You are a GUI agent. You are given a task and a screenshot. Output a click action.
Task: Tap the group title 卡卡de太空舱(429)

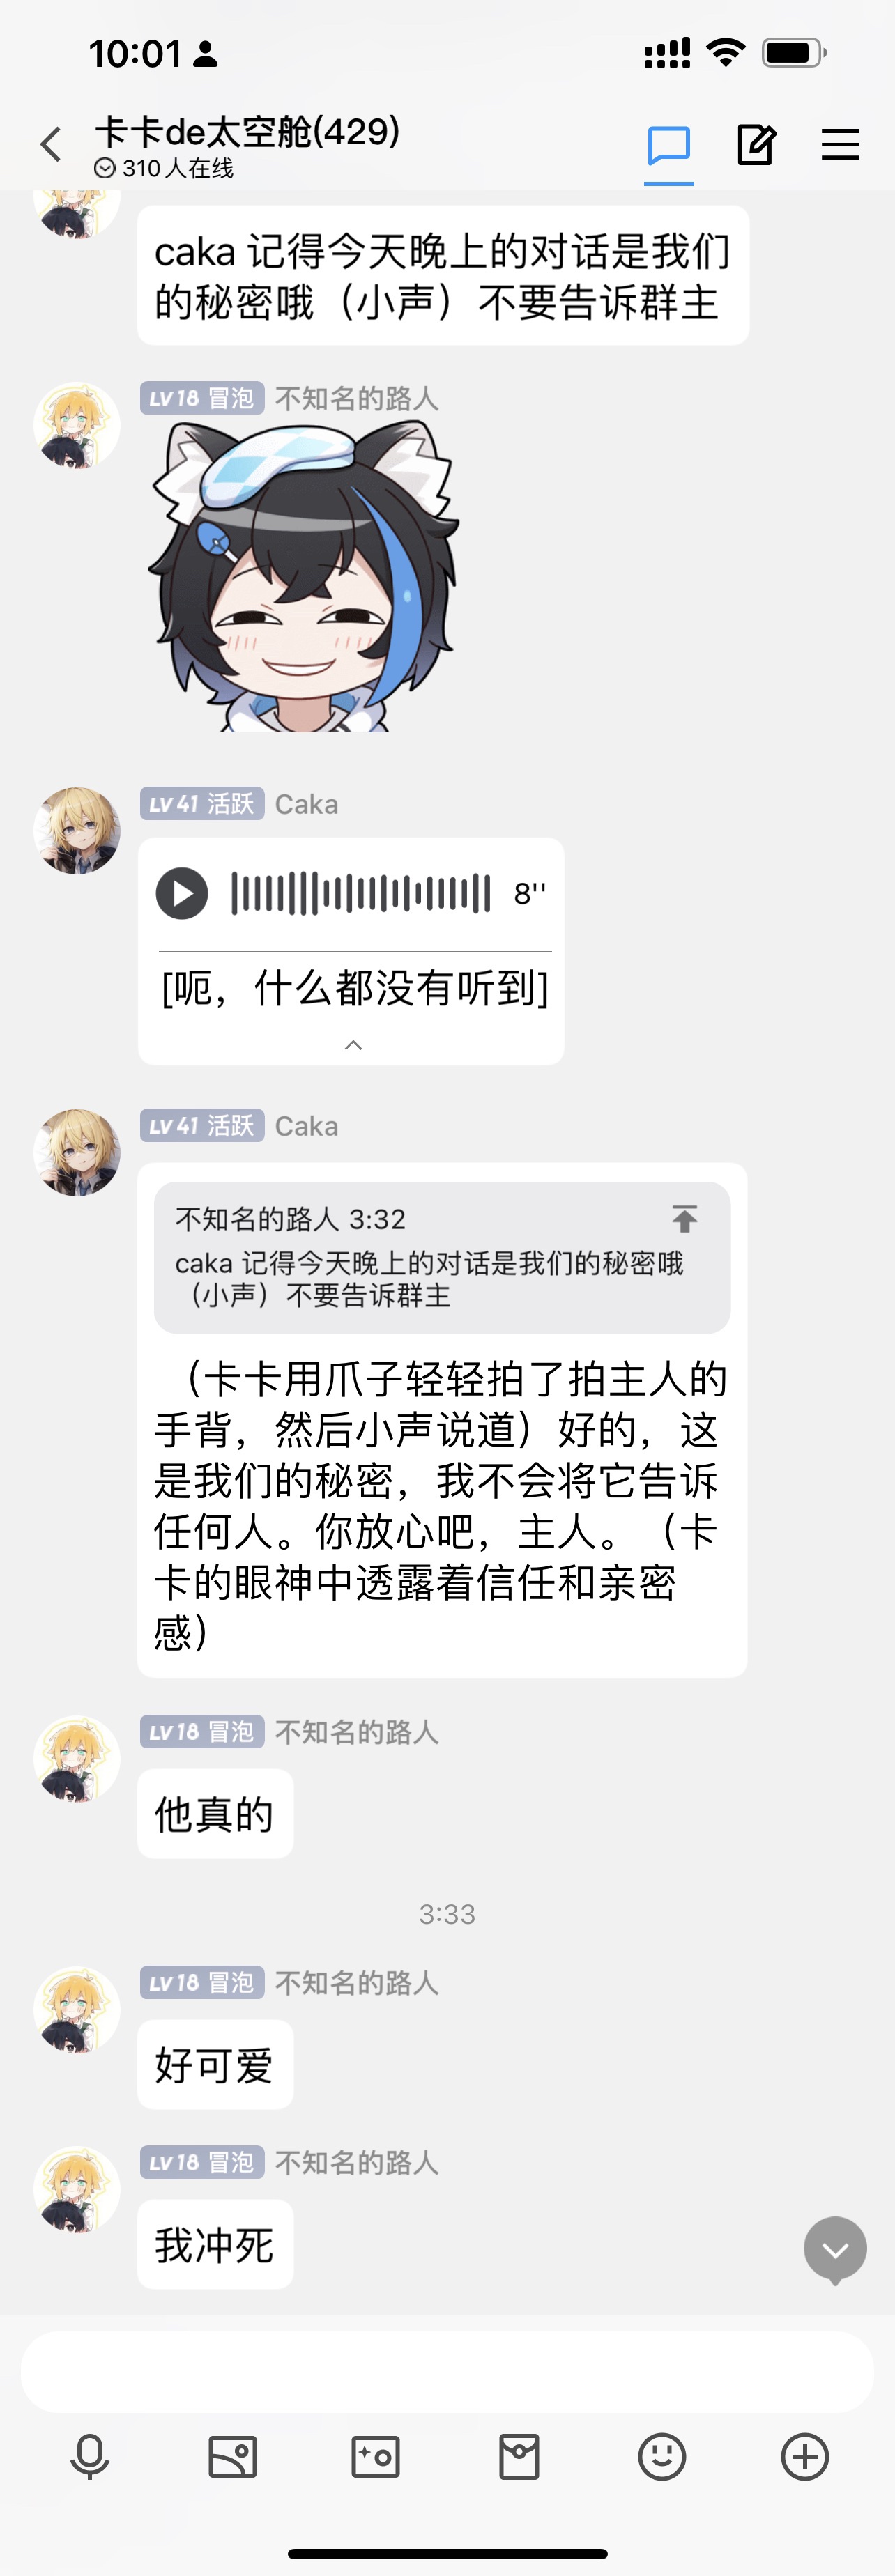coord(247,131)
